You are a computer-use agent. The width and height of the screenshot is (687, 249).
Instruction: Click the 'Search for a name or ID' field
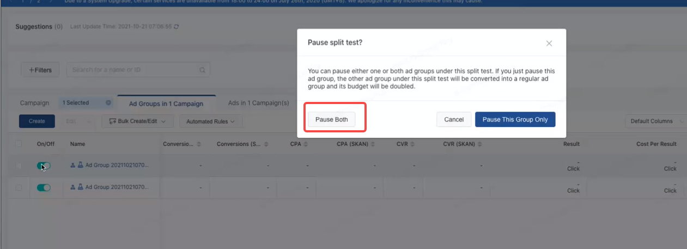click(133, 70)
